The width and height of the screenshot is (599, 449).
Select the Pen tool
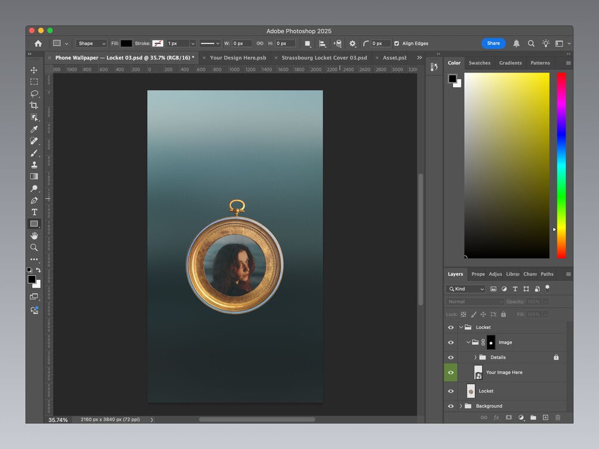[34, 200]
